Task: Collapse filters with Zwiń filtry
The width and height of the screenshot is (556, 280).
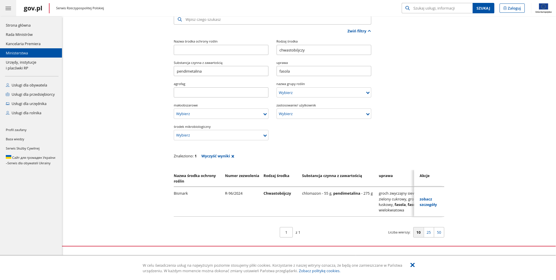Action: (x=359, y=31)
